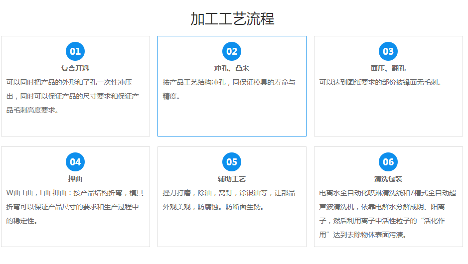Click the blue 04 step circle
Image resolution: width=468 pixels, height=264 pixels.
pyautogui.click(x=75, y=162)
